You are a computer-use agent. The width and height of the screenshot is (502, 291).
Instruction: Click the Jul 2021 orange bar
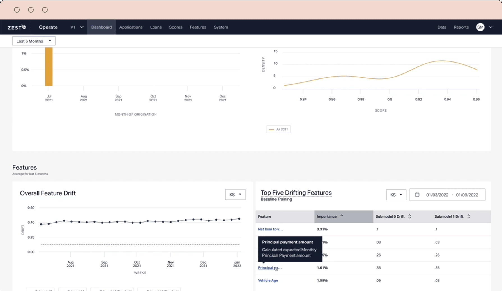point(49,66)
